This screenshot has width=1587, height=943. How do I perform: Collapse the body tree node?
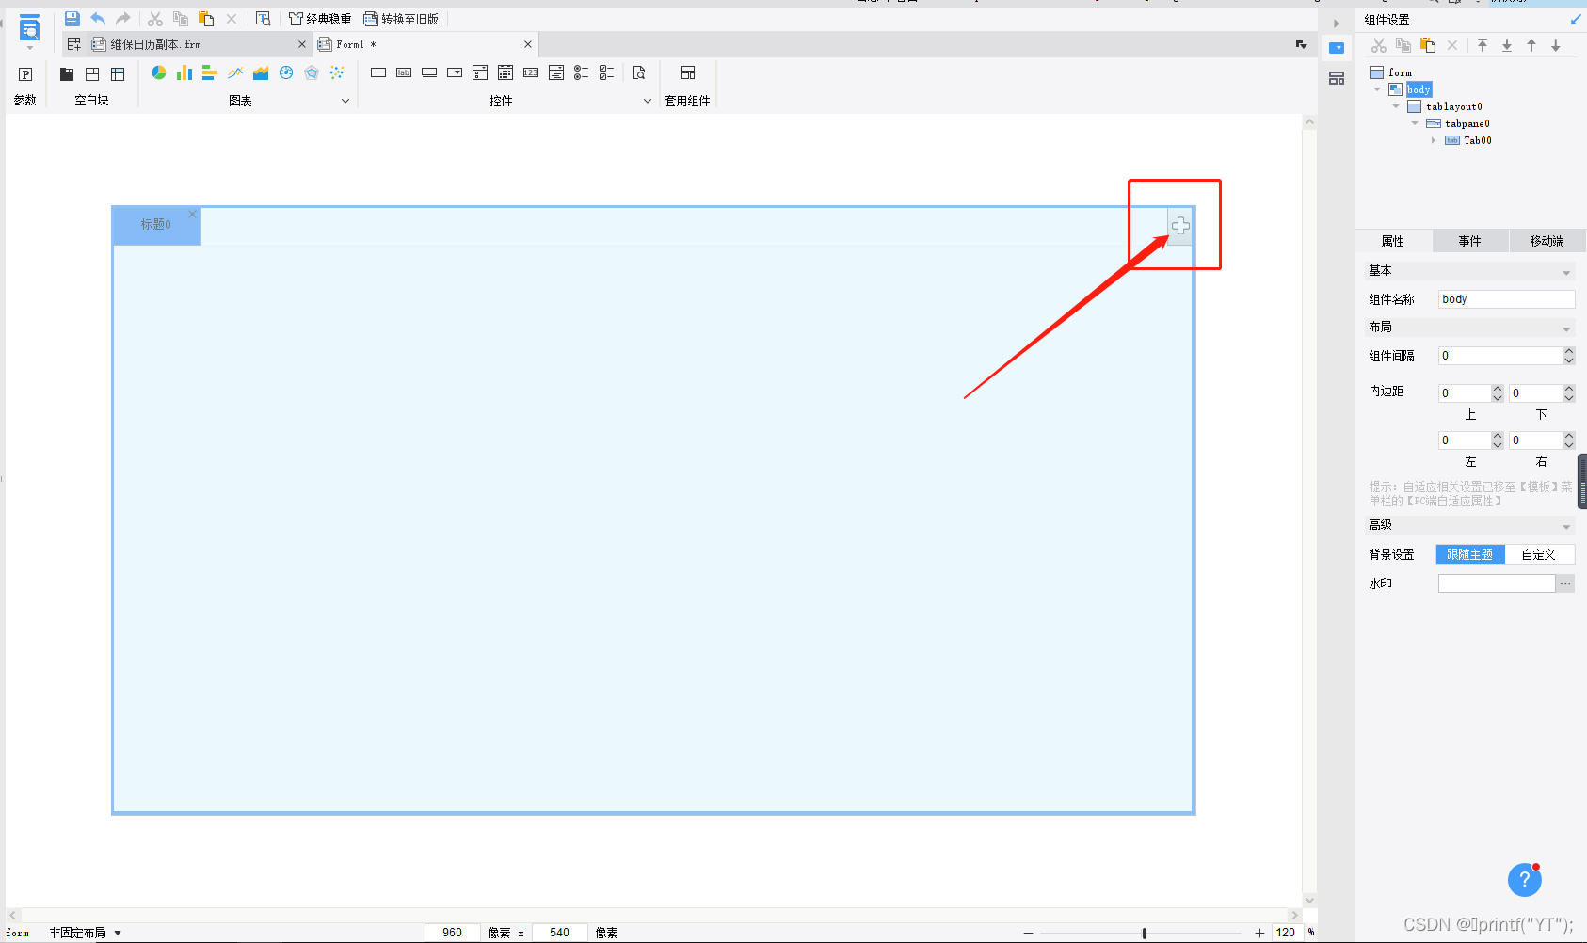click(x=1377, y=89)
